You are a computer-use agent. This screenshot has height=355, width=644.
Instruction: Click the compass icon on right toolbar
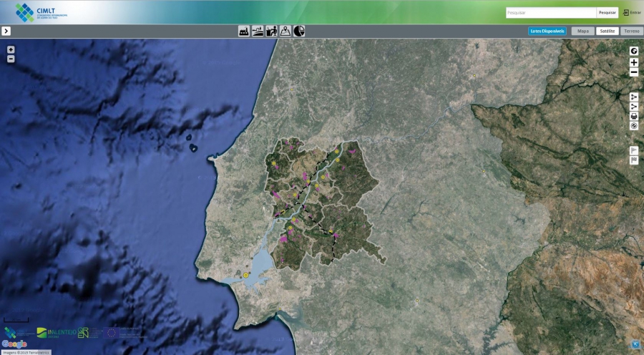point(634,126)
